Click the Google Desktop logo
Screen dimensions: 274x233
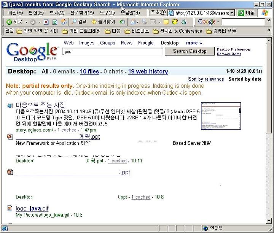point(32,52)
